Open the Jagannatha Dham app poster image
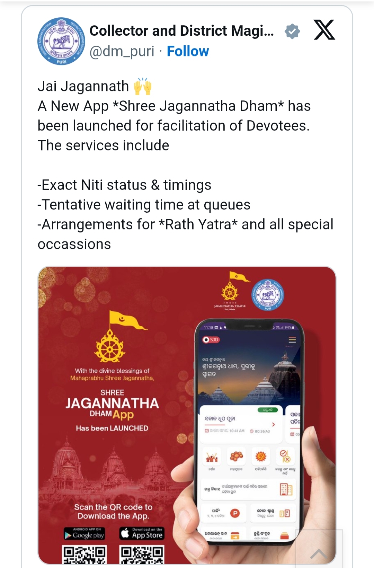 (187, 415)
